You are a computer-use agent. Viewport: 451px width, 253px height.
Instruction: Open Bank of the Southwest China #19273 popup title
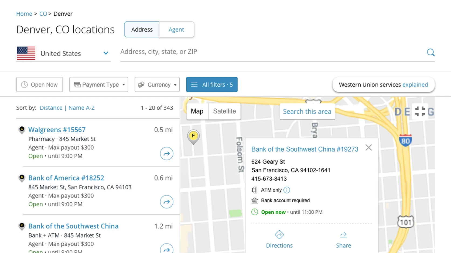tap(305, 149)
